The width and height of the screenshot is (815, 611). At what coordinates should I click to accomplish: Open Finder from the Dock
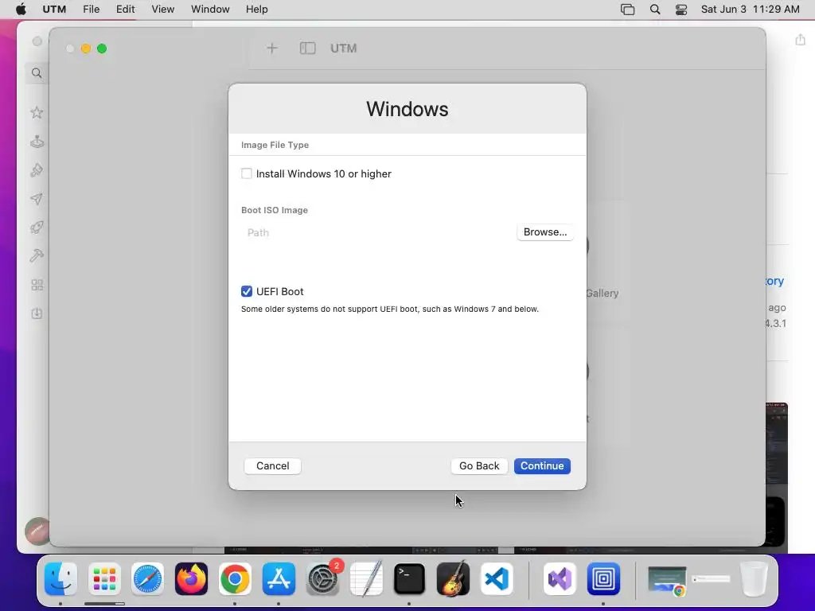(x=60, y=579)
